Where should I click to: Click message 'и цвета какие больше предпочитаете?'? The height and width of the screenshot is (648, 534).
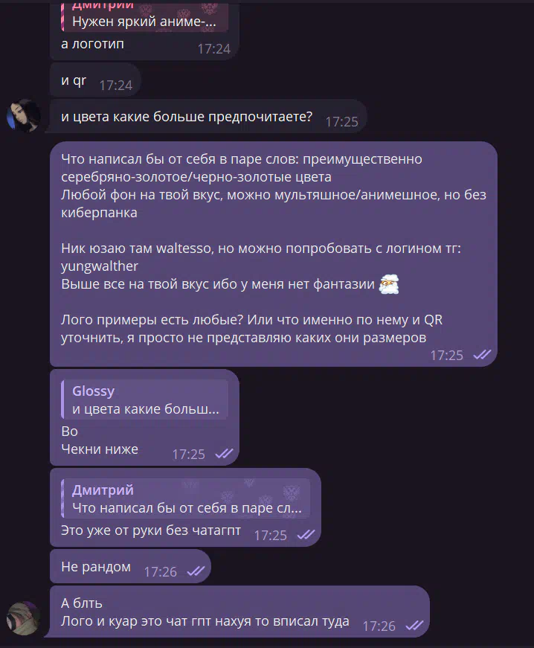[187, 117]
